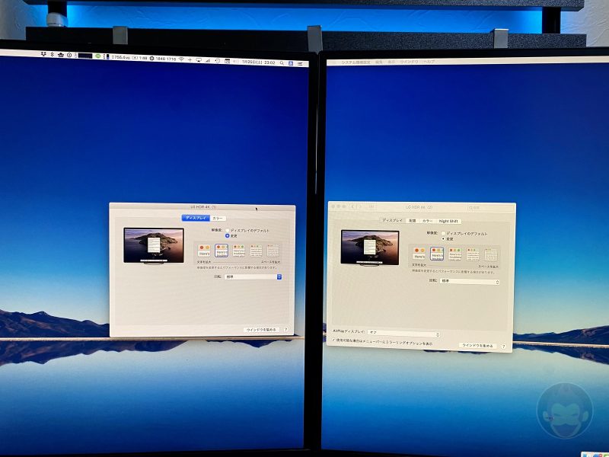Click the Bluetooth icon in the menu bar
The image size is (609, 457).
click(x=51, y=56)
